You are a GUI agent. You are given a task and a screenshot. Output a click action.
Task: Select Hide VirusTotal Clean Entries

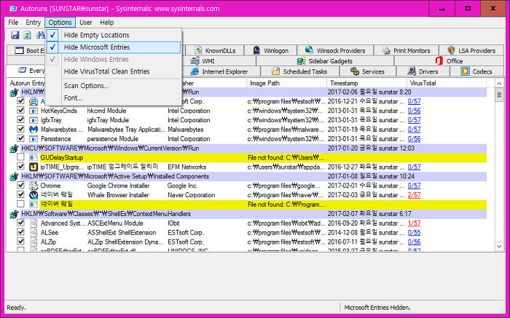click(x=113, y=71)
